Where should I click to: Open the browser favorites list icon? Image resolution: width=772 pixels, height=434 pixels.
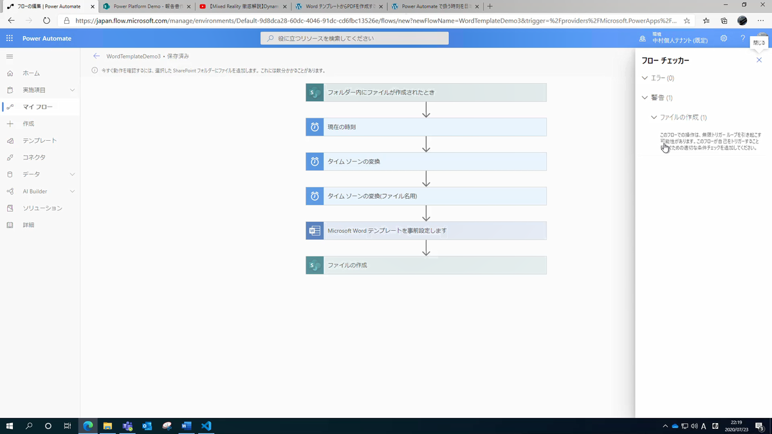(706, 21)
